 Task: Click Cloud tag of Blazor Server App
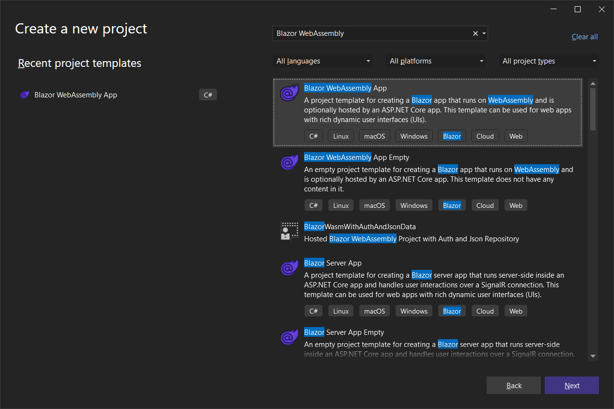[x=485, y=311]
